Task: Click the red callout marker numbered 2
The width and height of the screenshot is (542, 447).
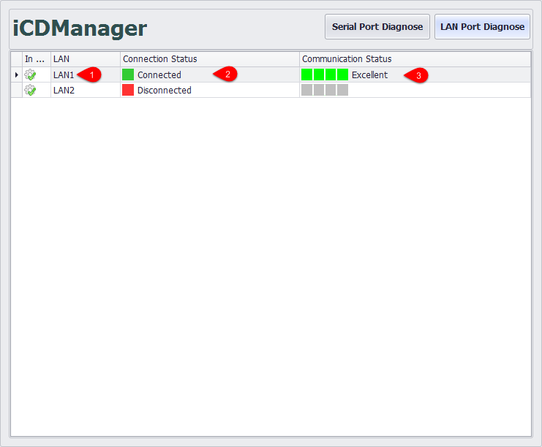Action: [225, 74]
